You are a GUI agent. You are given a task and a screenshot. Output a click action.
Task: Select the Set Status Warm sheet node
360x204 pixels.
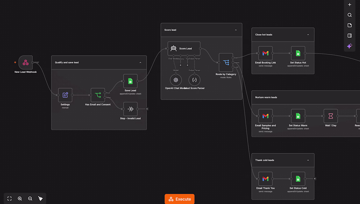(x=298, y=116)
